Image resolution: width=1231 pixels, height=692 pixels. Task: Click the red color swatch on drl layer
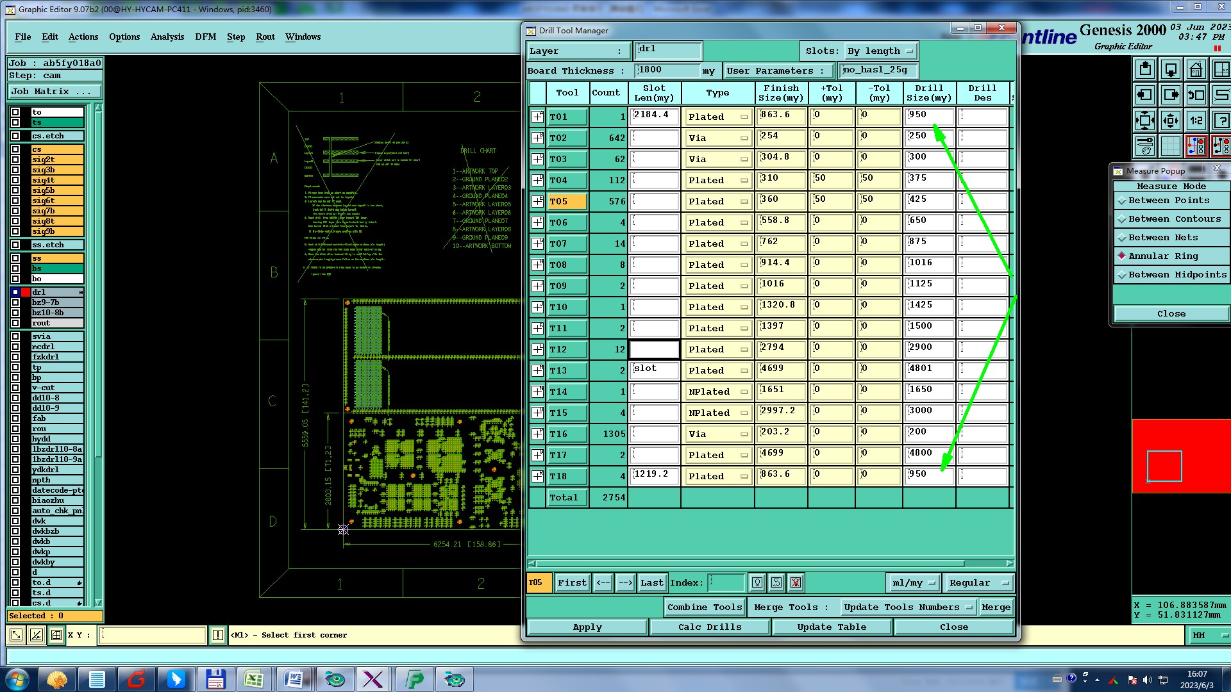(26, 292)
